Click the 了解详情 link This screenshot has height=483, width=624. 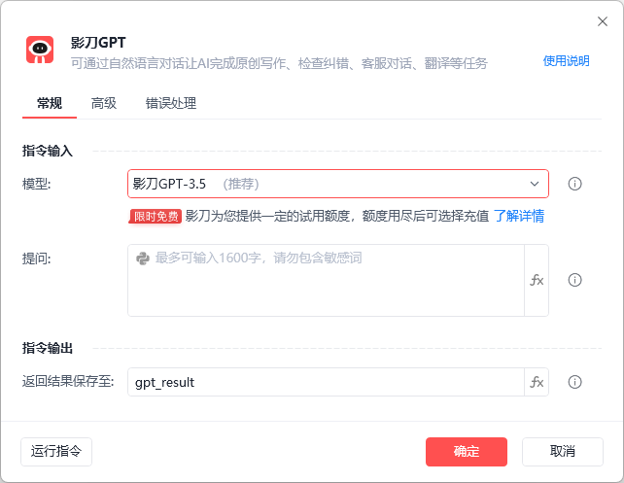coord(518,216)
